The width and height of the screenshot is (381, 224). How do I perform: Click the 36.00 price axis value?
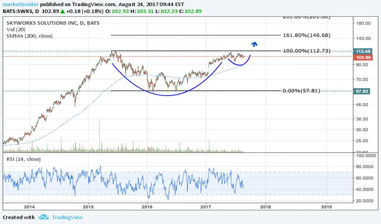coord(362,119)
